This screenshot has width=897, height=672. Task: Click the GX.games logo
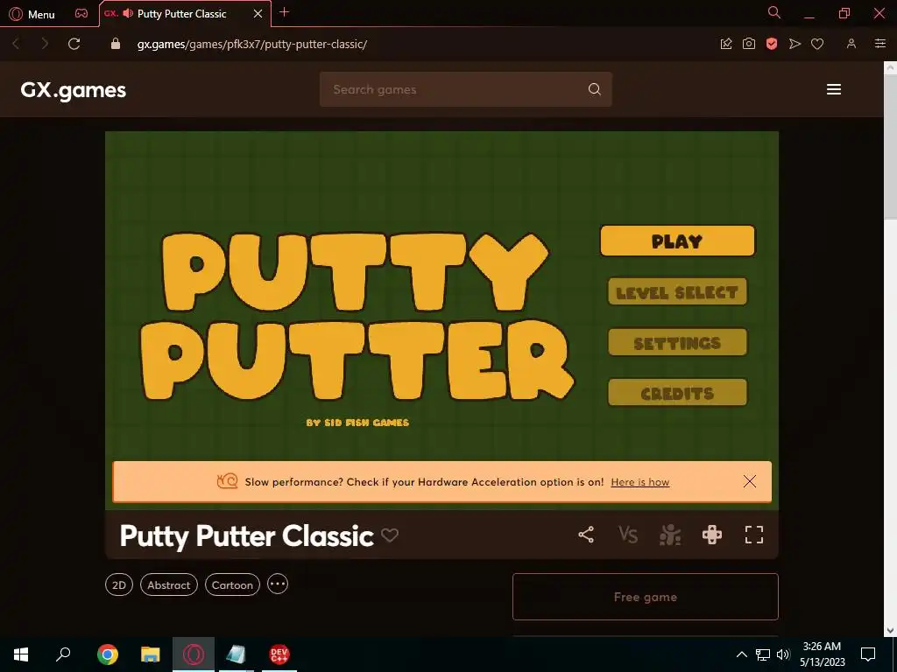coord(74,90)
